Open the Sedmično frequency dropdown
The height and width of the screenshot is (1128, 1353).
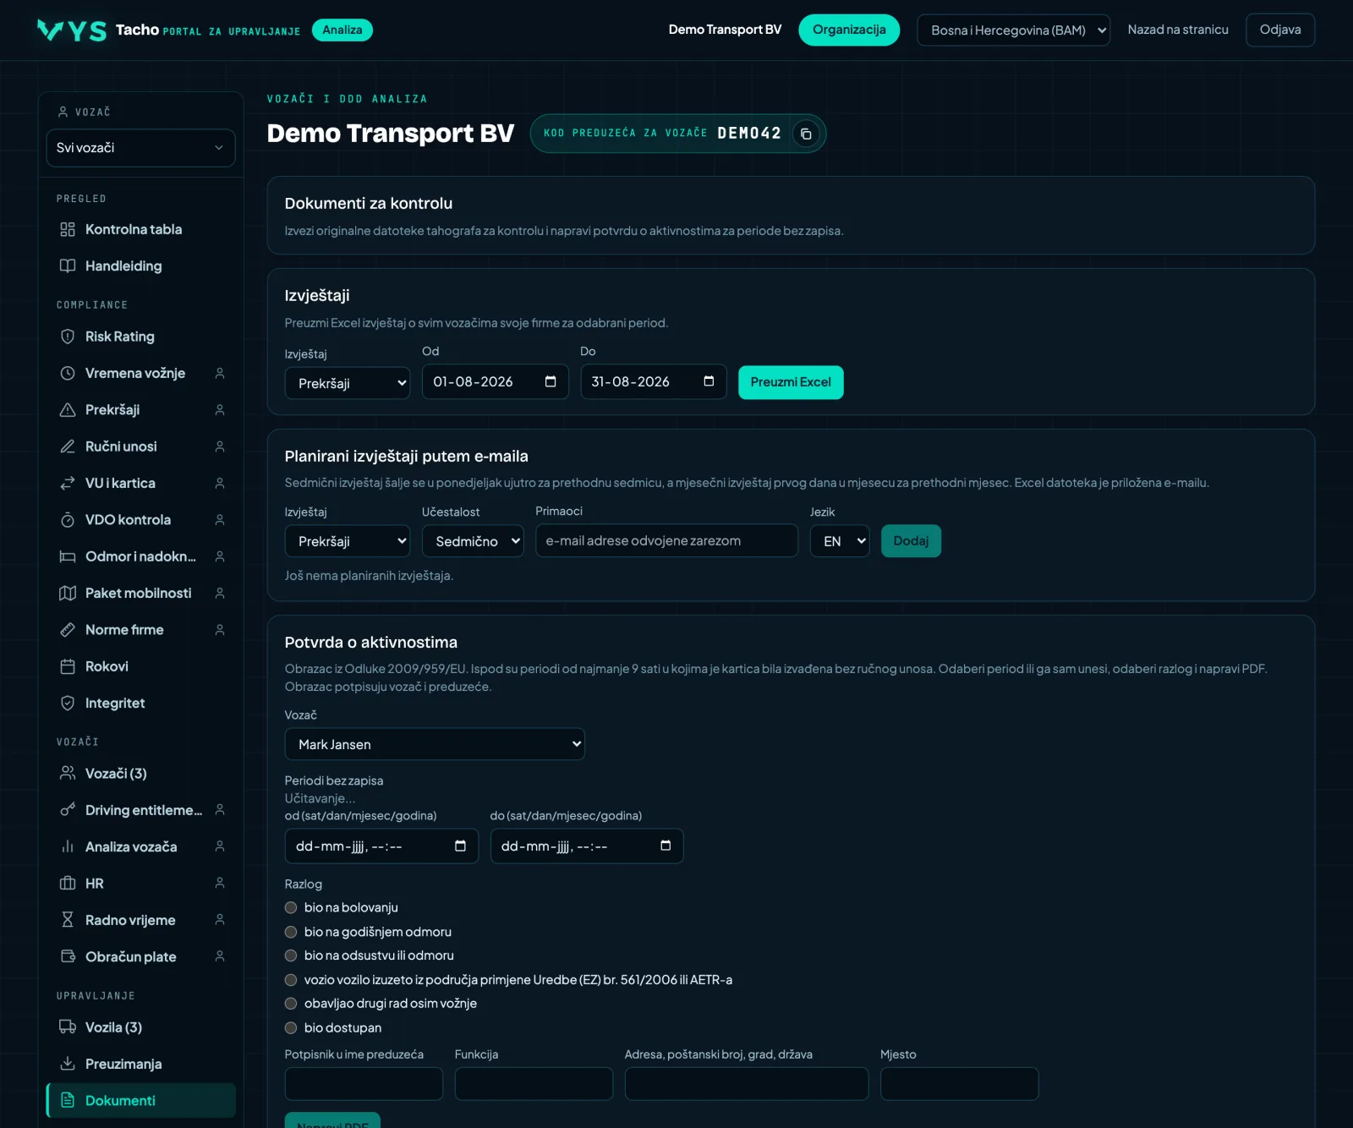pos(473,541)
